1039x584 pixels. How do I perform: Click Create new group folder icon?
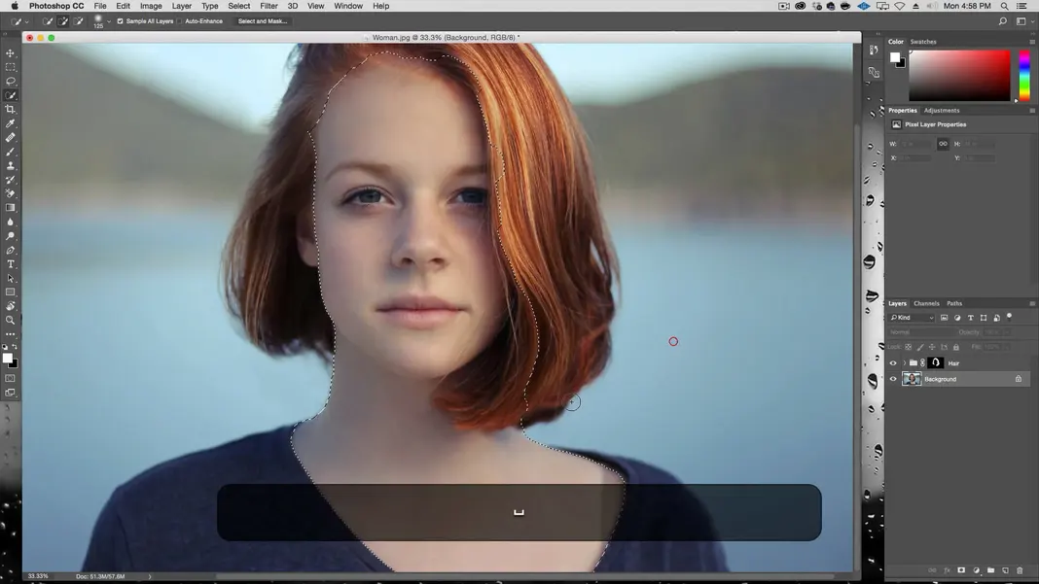[x=990, y=570]
